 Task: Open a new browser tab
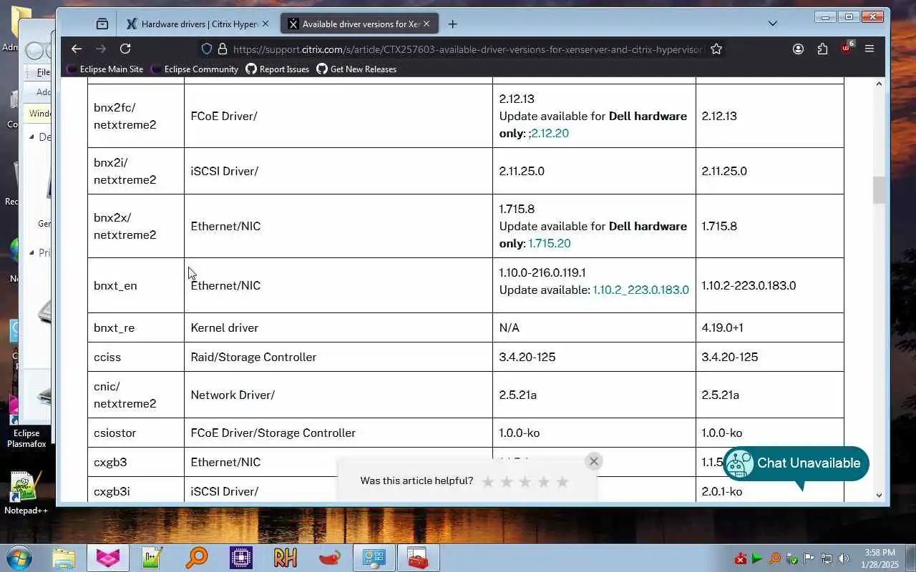[x=452, y=24]
